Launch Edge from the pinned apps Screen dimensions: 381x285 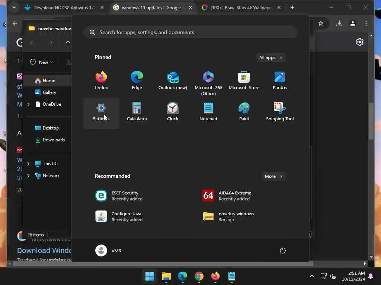pos(137,81)
